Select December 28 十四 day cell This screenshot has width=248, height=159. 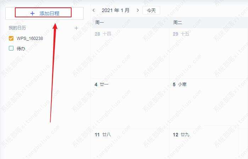pyautogui.click(x=130, y=53)
